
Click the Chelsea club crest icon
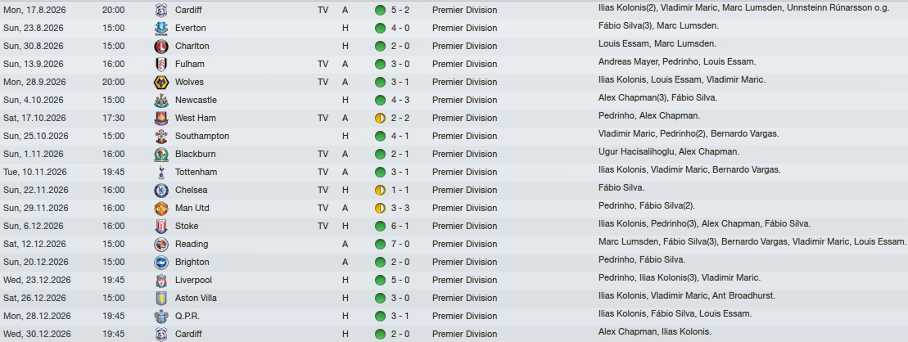coord(161,191)
